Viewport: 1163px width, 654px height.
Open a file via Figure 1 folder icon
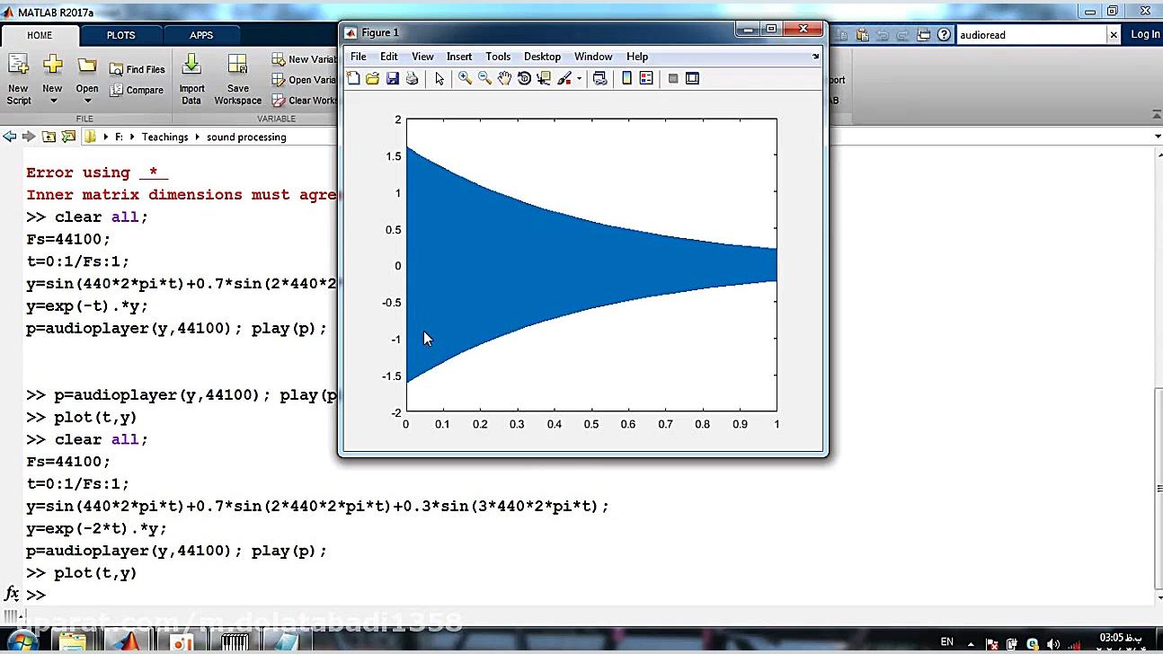(x=372, y=79)
